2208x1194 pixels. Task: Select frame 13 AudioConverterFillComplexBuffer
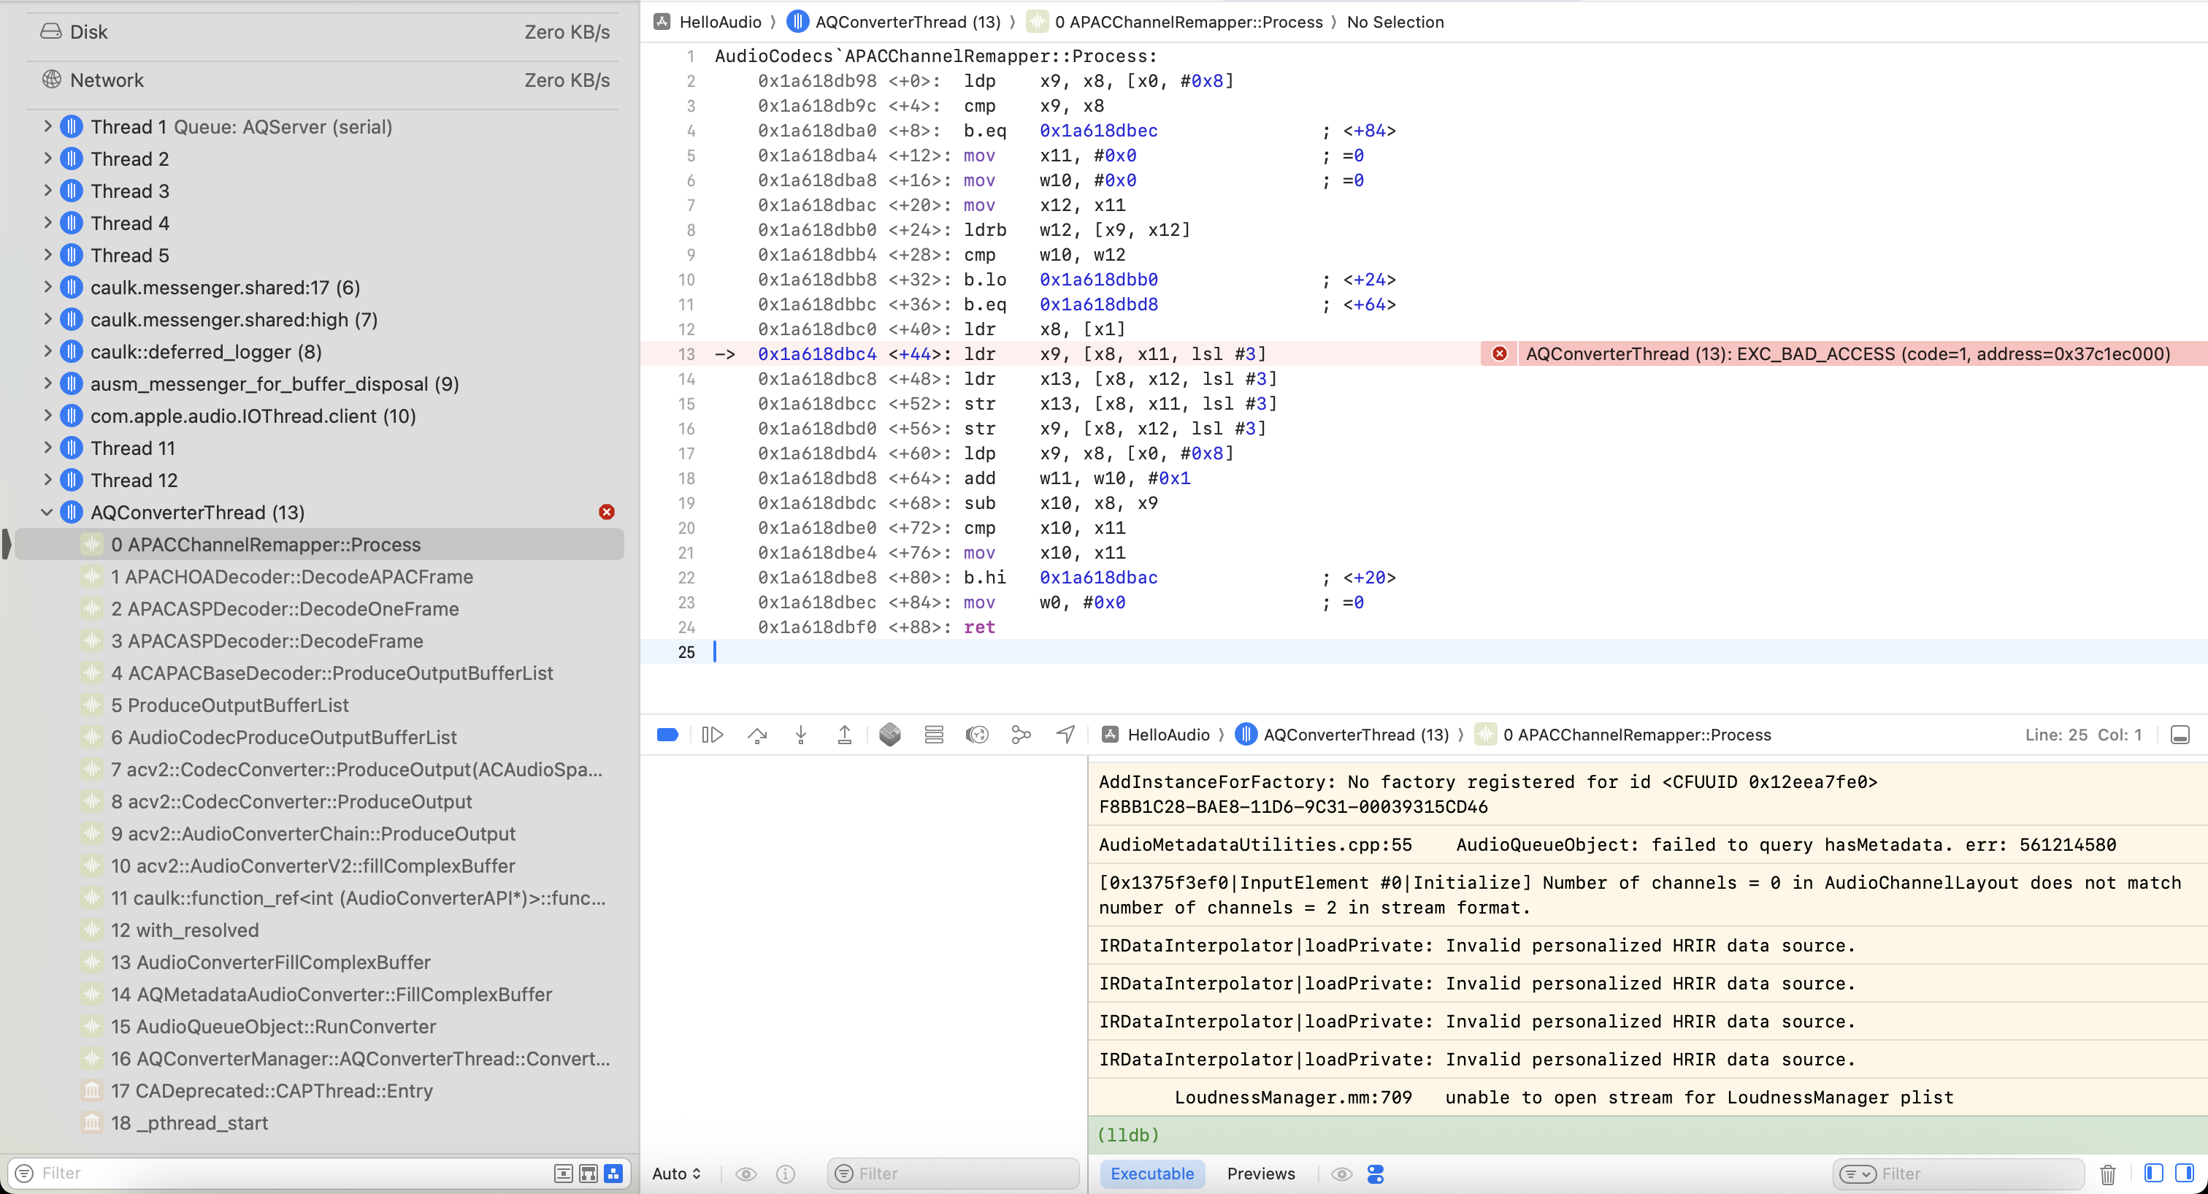319,962
